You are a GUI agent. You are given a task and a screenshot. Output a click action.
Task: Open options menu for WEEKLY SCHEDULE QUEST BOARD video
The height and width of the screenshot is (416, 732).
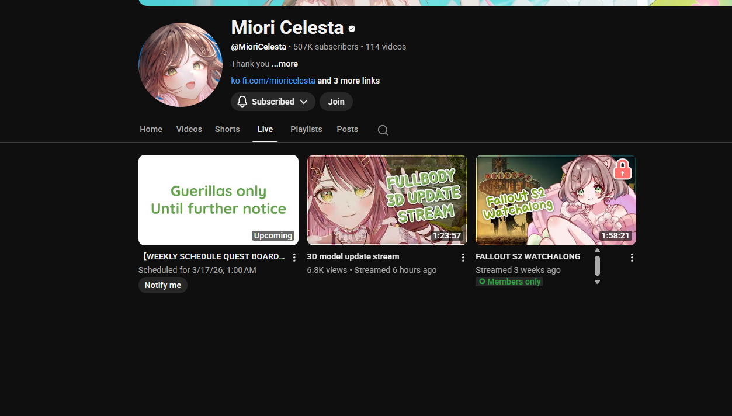point(294,257)
